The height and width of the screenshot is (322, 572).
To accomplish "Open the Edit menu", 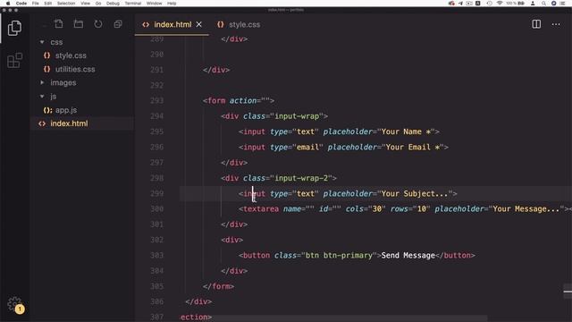I will pyautogui.click(x=47, y=4).
